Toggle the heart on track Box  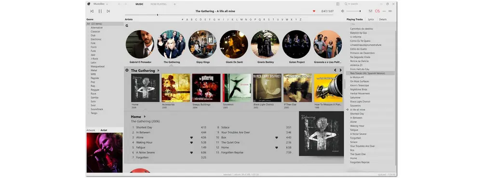[x=276, y=138]
